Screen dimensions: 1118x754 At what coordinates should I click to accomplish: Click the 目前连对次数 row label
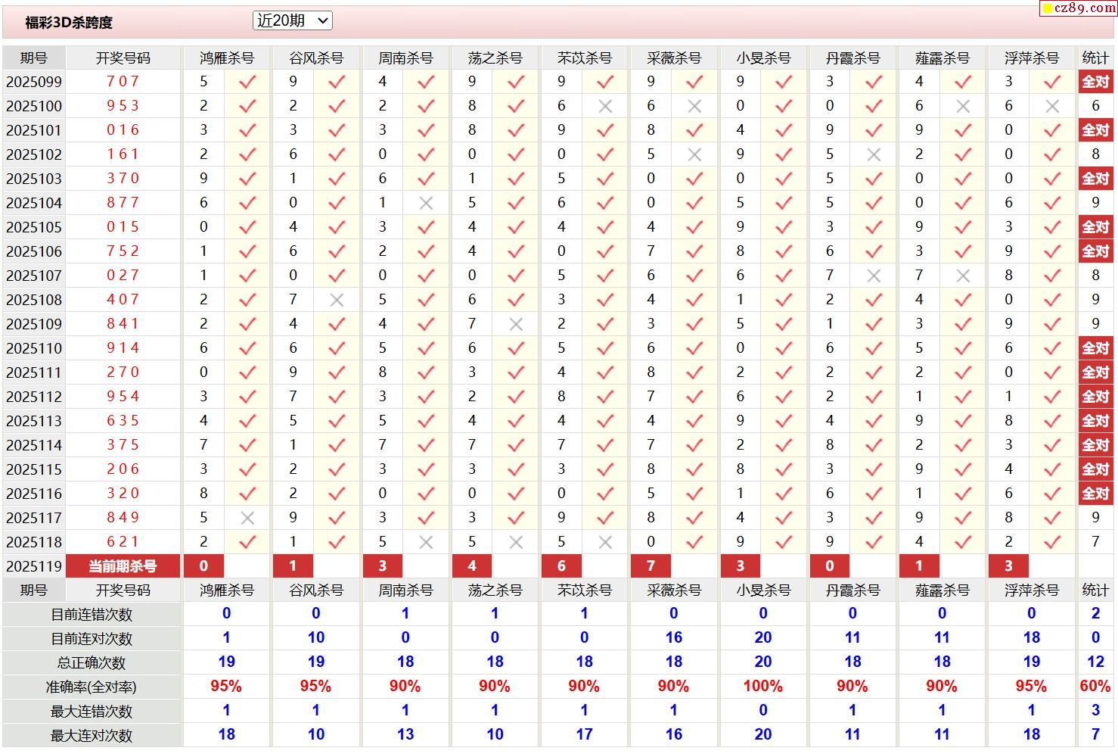92,639
